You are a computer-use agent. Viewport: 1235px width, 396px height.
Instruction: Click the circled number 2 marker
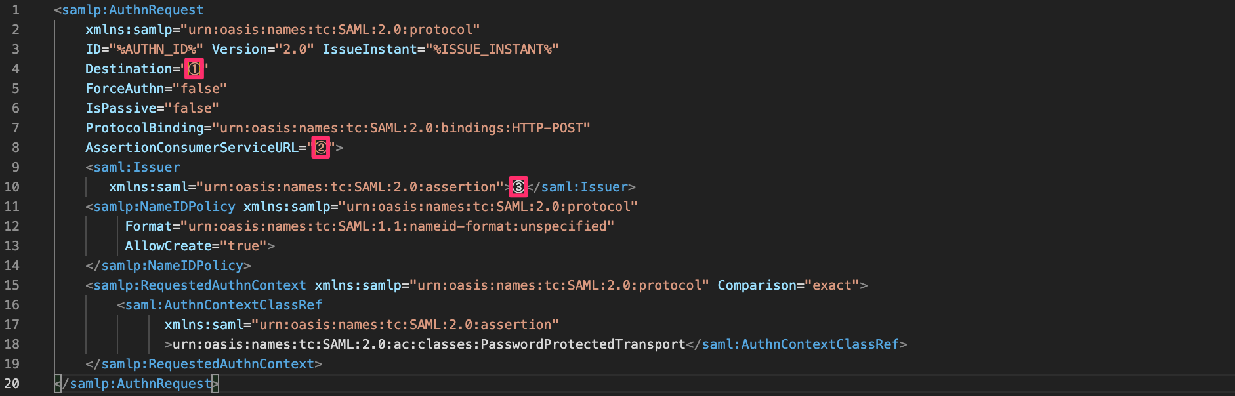click(321, 148)
